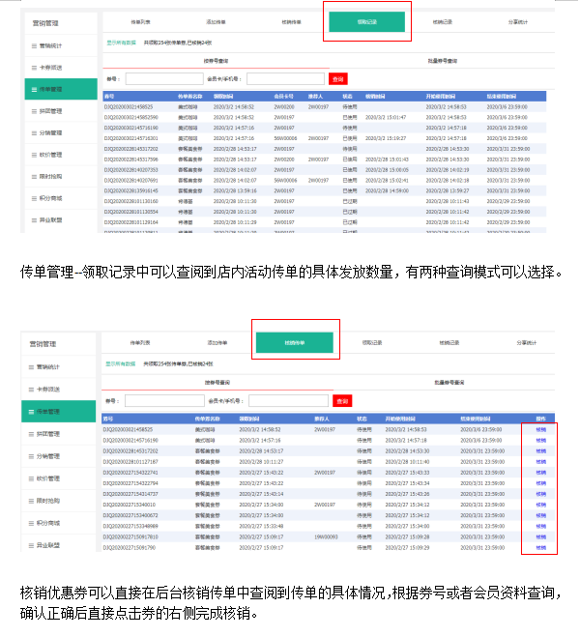Click 显示所有数据 link in 核销传单 view

(121, 362)
